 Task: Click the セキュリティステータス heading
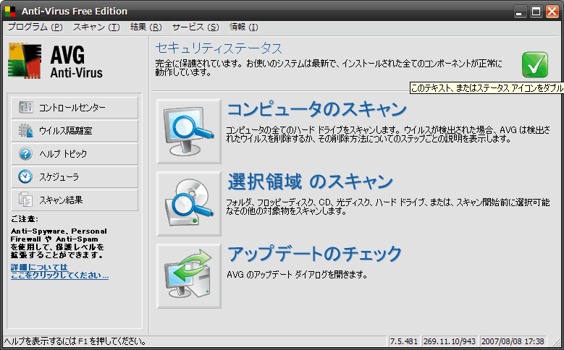coord(219,48)
